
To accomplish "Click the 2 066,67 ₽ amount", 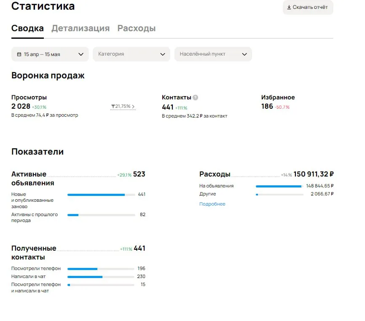I will (322, 194).
